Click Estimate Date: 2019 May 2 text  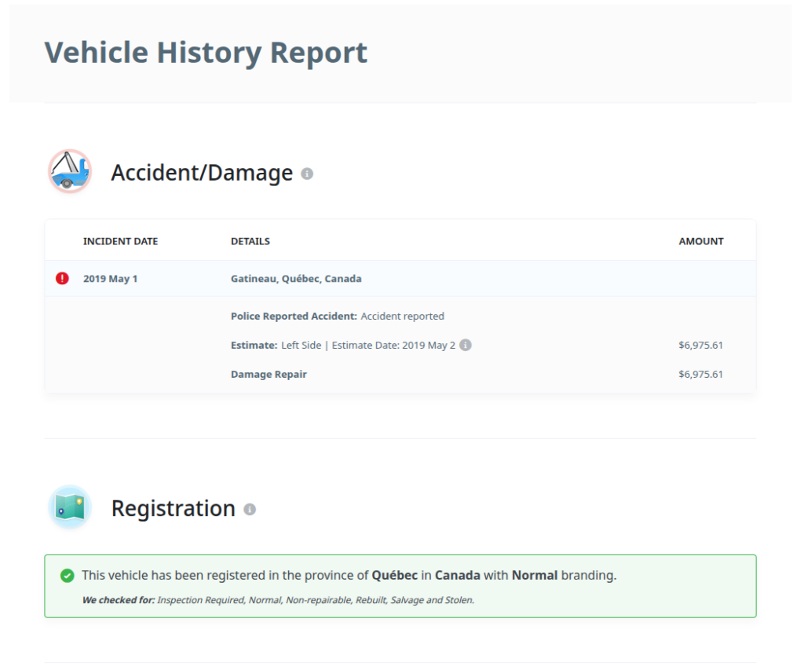pyautogui.click(x=393, y=346)
